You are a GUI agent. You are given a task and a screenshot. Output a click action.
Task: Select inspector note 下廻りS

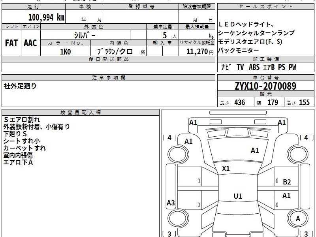click(x=15, y=134)
